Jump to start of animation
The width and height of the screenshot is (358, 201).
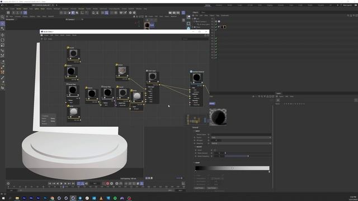point(50,184)
